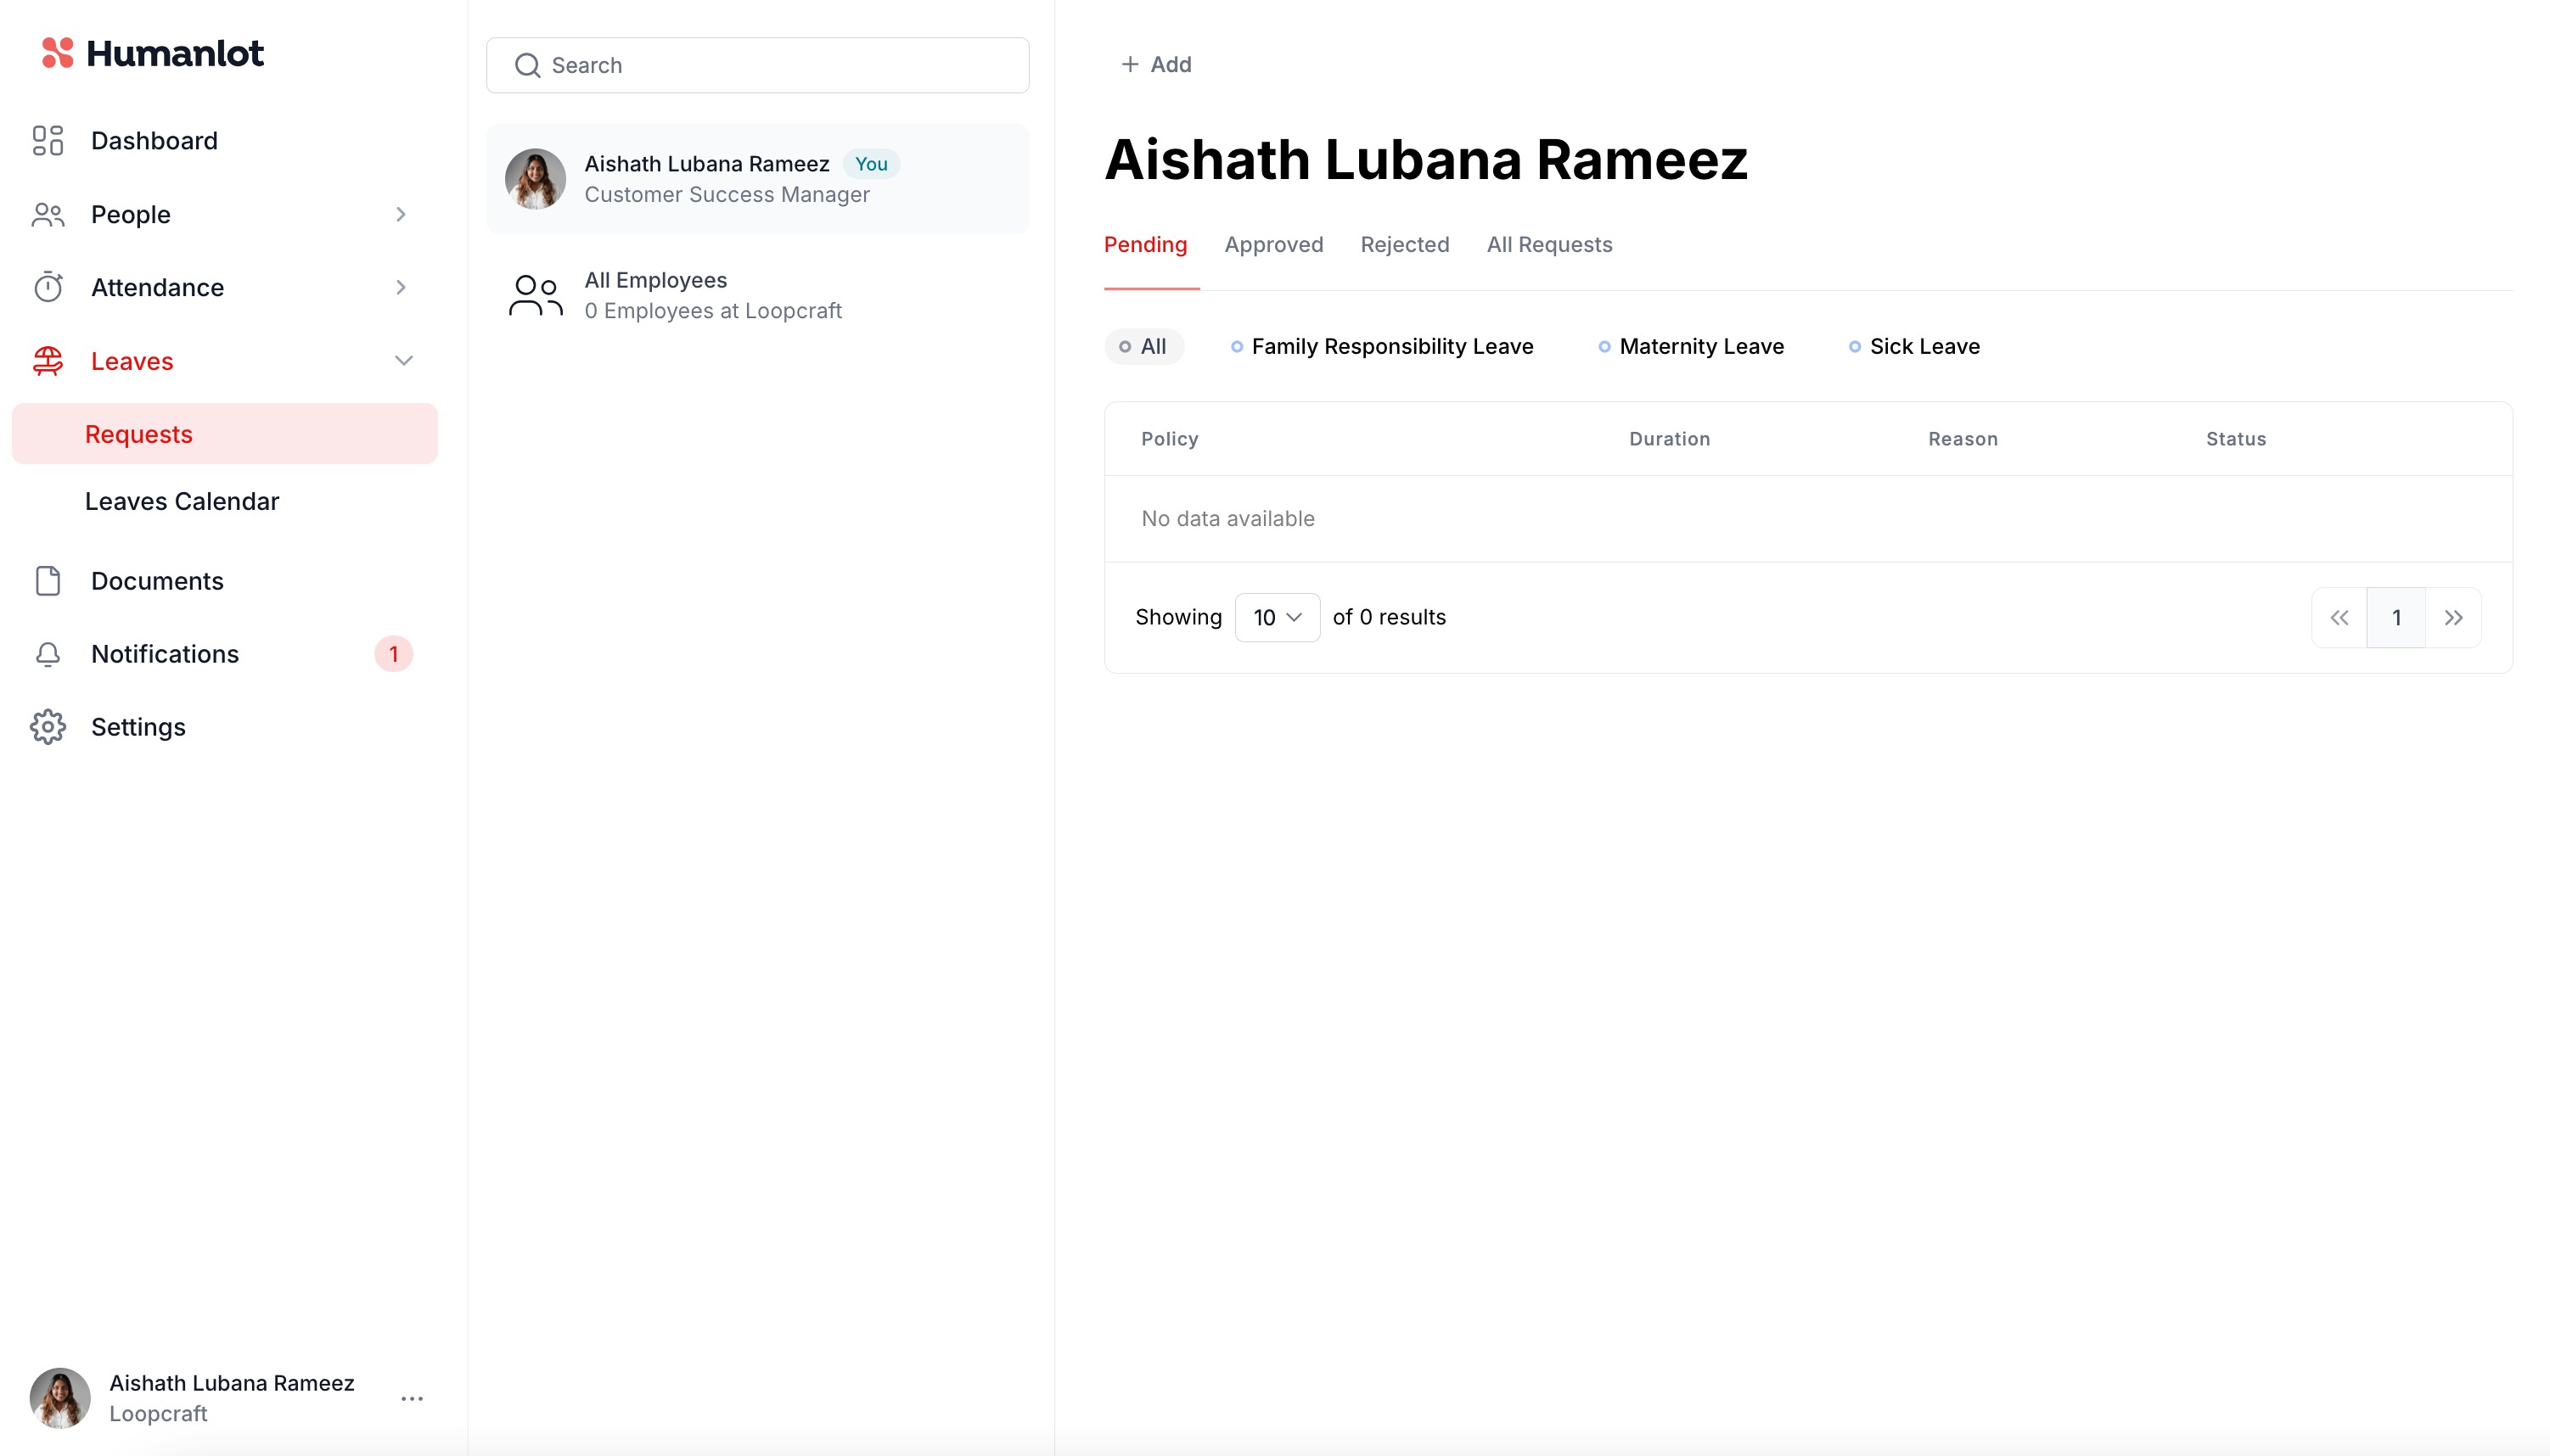Switch to the All Requests tab
Screen dimensions: 2550x1456
click(x=1548, y=245)
